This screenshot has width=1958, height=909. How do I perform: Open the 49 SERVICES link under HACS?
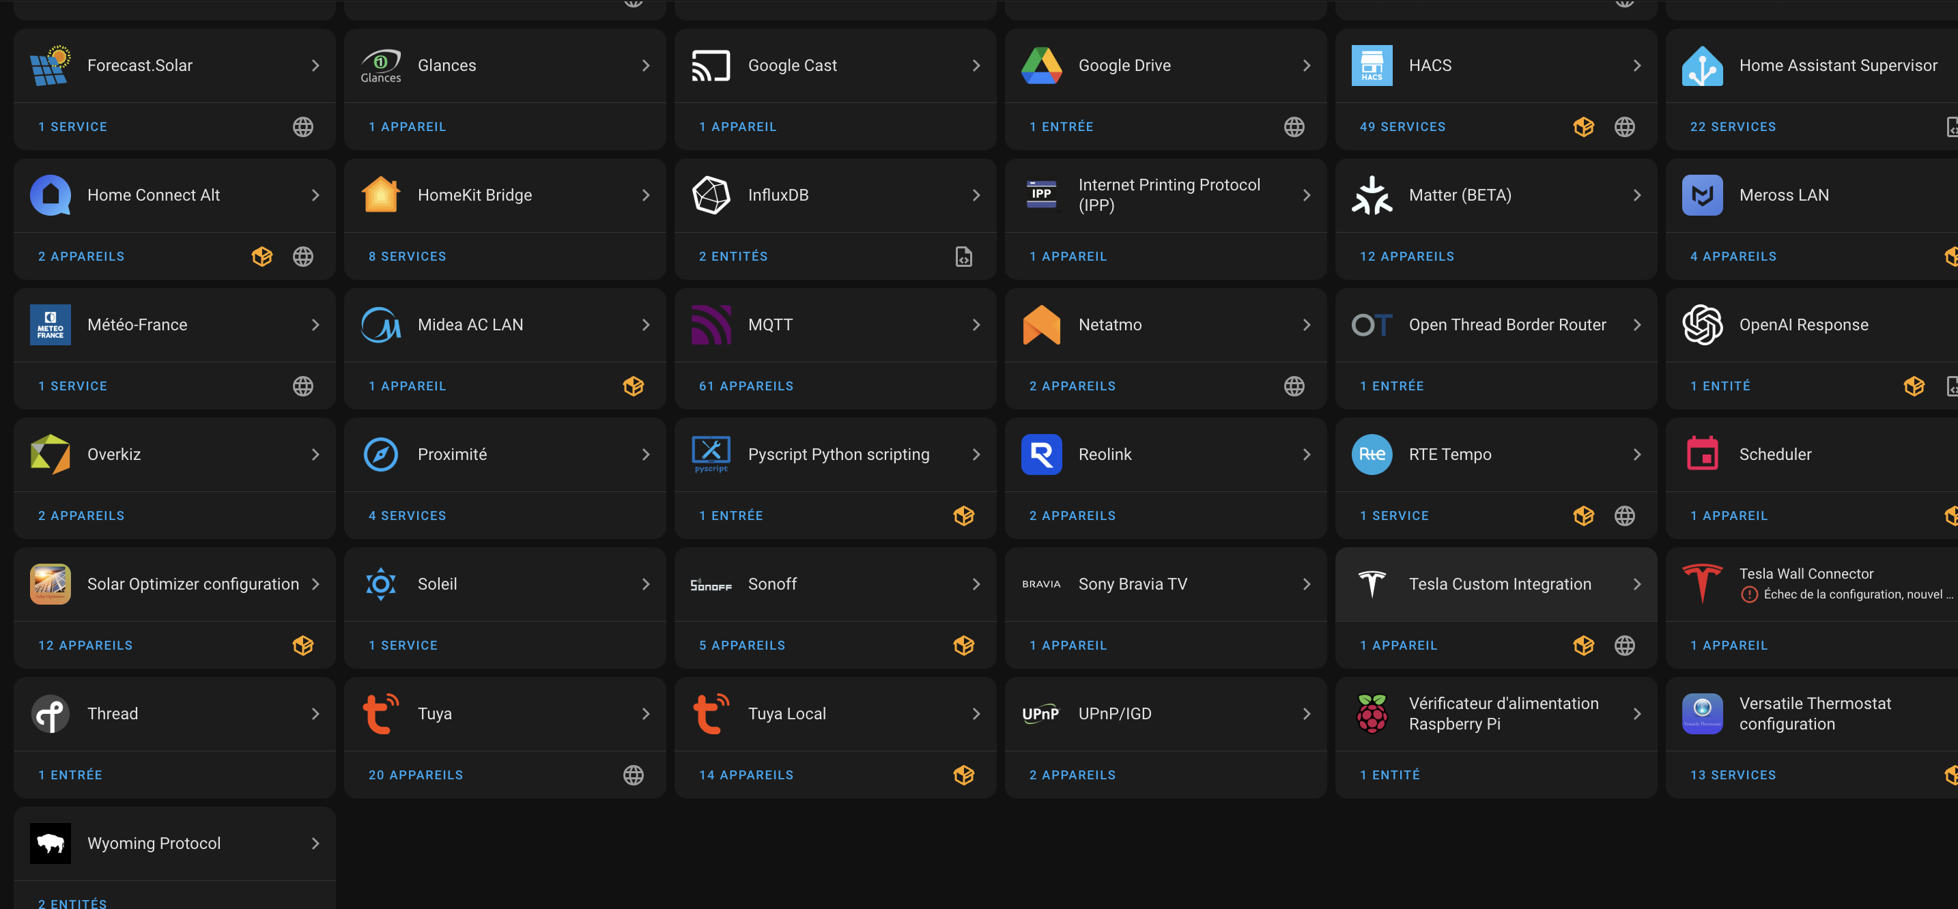1402,127
